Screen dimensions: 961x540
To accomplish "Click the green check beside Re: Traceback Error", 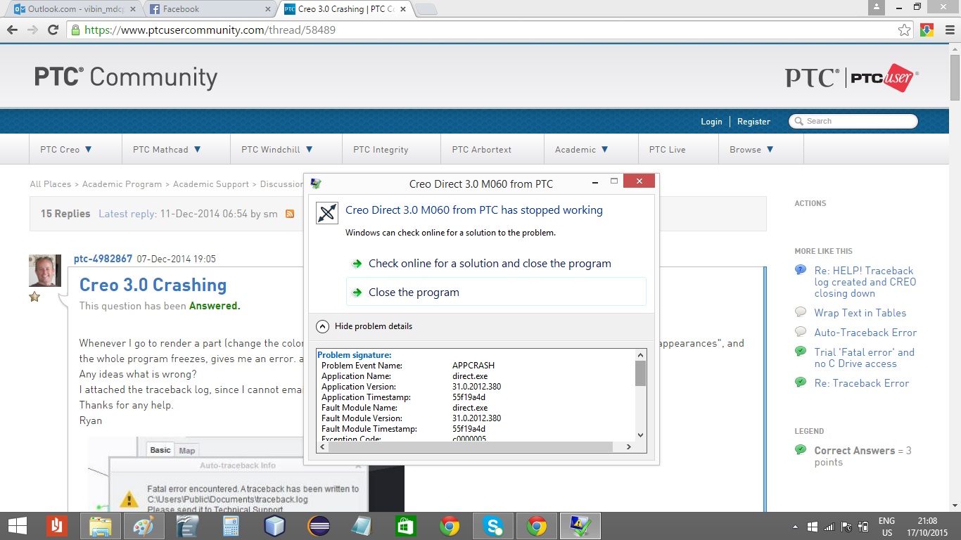I will tap(801, 382).
